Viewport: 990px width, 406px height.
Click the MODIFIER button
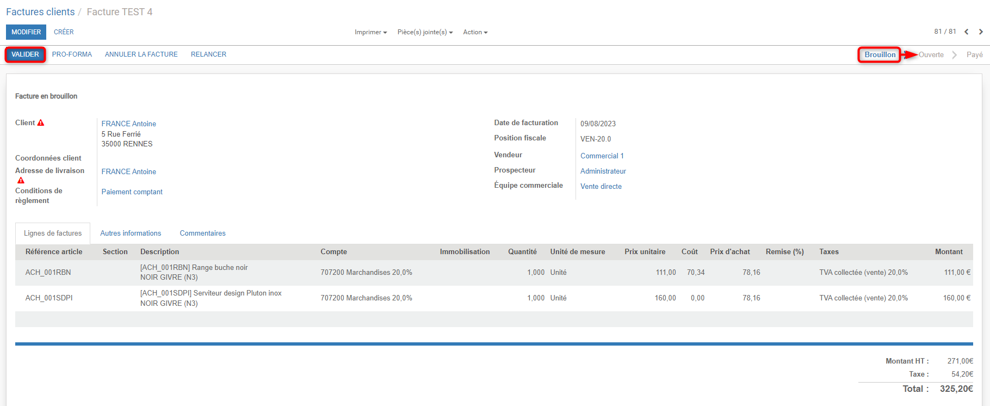click(x=26, y=32)
